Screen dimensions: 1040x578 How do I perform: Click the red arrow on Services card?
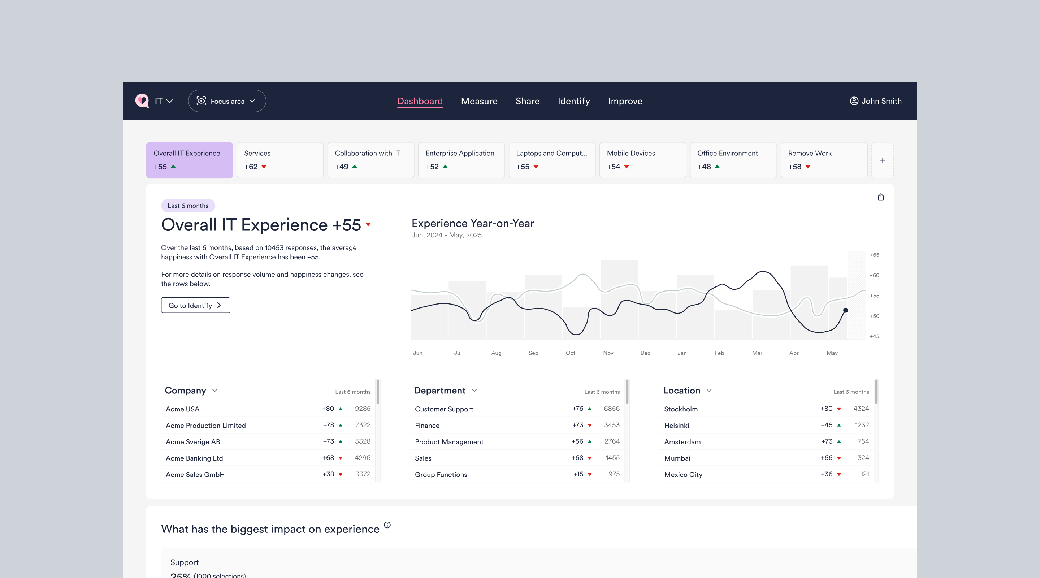[x=264, y=167]
